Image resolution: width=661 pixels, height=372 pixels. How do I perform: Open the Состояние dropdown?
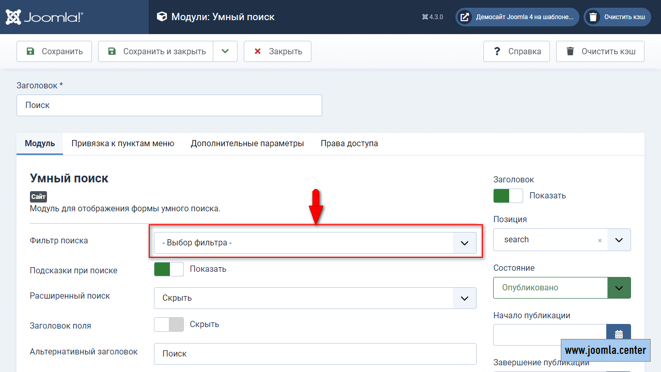click(562, 288)
